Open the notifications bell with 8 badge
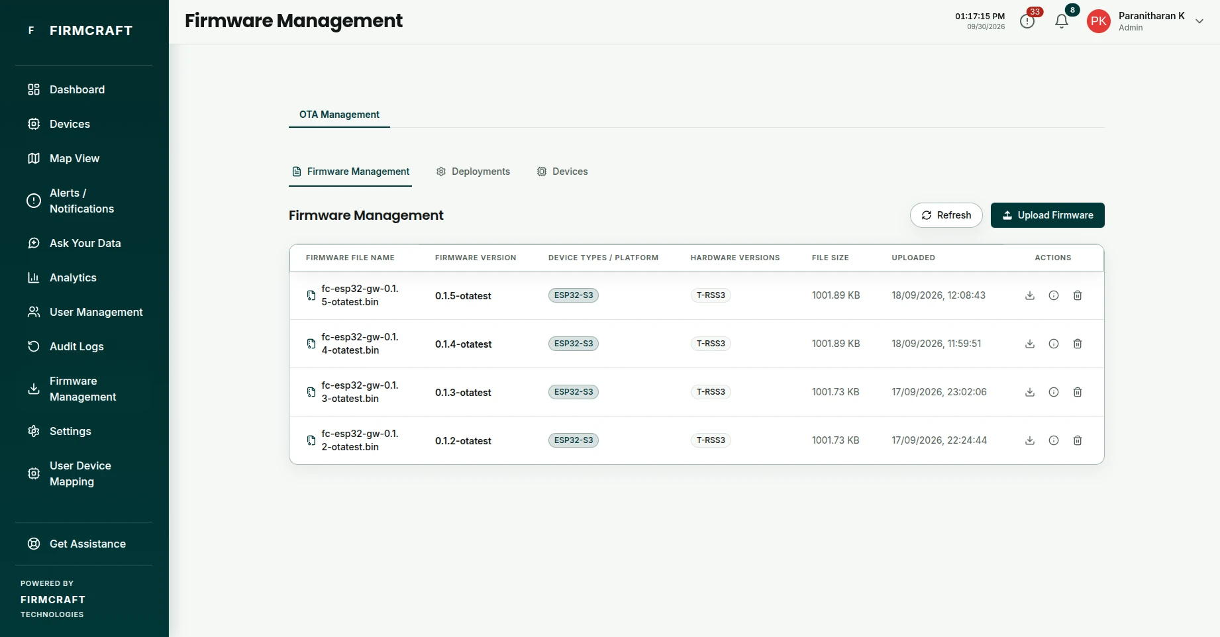Screen dimensions: 1220x637 click(x=1062, y=21)
